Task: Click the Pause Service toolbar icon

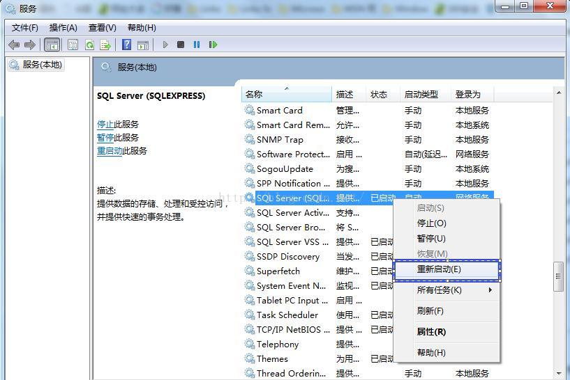Action: click(x=197, y=45)
